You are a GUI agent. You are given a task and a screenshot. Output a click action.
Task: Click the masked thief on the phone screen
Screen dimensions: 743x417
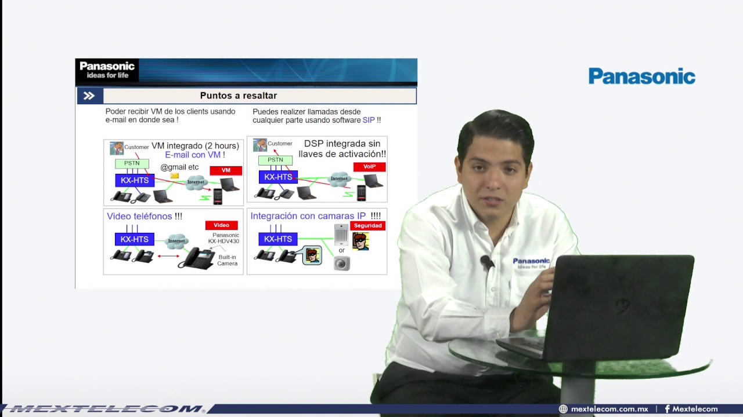[312, 255]
